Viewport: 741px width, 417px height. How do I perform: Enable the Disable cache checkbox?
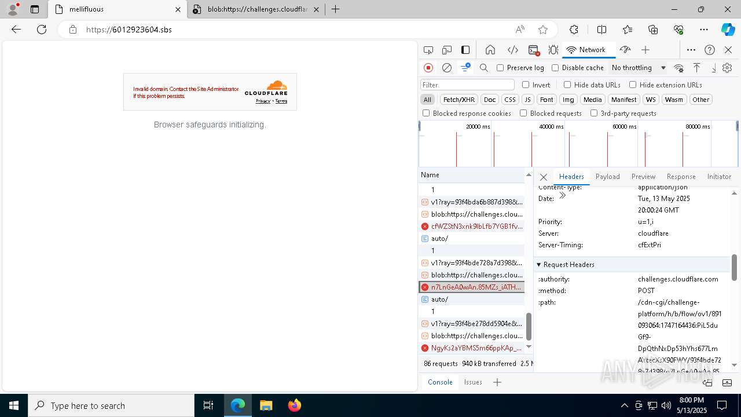tap(555, 68)
